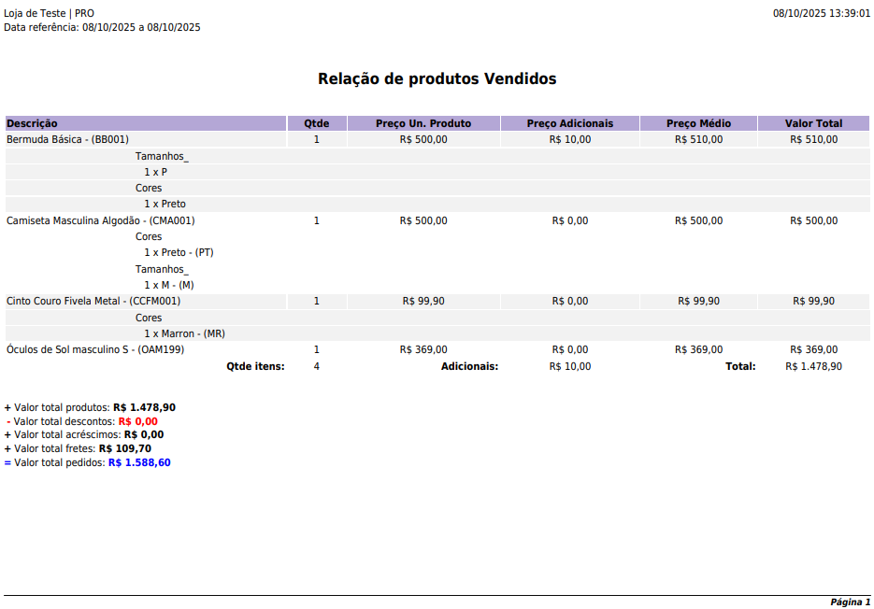Click the report title Relação de produtos Vendidos
The height and width of the screenshot is (609, 874).
437,79
